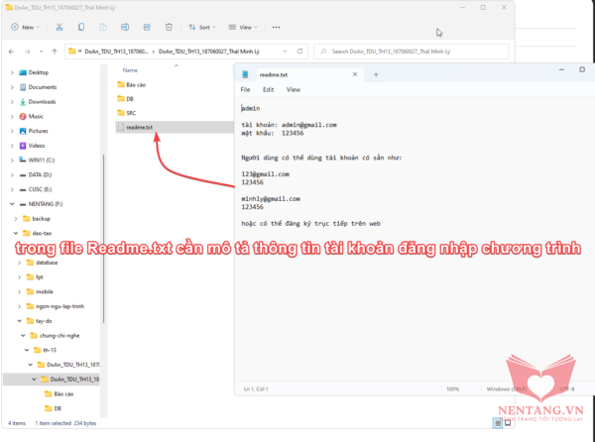Open Notepad's File menu
595x442 pixels.
pyautogui.click(x=245, y=89)
